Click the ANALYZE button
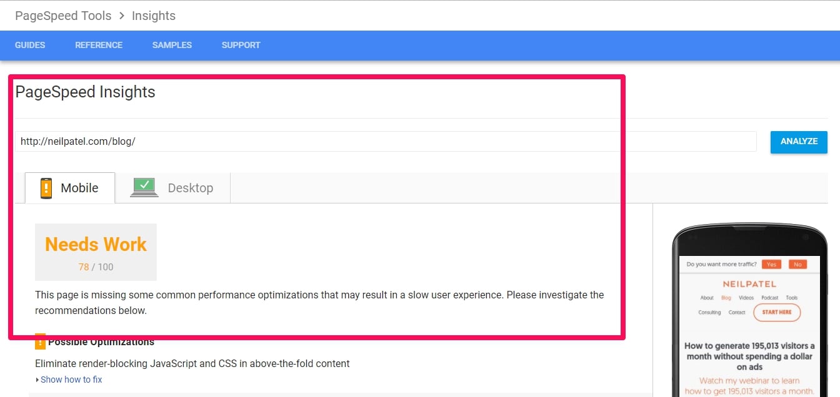The height and width of the screenshot is (397, 840). 799,142
